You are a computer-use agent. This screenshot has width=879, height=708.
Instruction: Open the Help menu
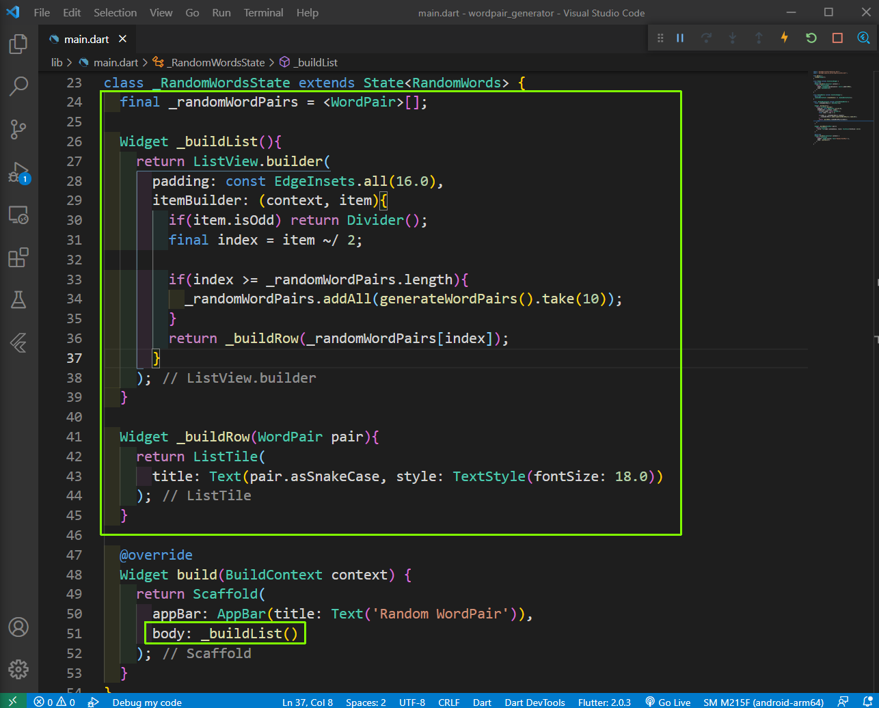(x=308, y=12)
